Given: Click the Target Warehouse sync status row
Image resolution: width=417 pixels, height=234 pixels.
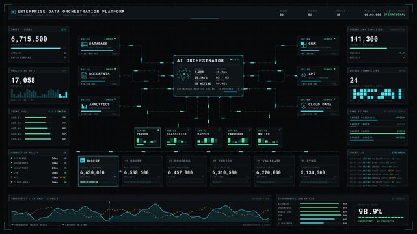Looking at the screenshot, I should tap(377, 118).
